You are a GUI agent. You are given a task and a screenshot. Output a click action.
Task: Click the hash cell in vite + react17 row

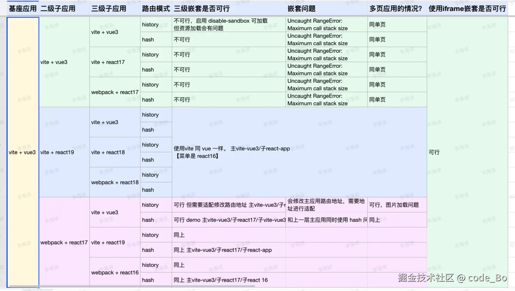[156, 70]
